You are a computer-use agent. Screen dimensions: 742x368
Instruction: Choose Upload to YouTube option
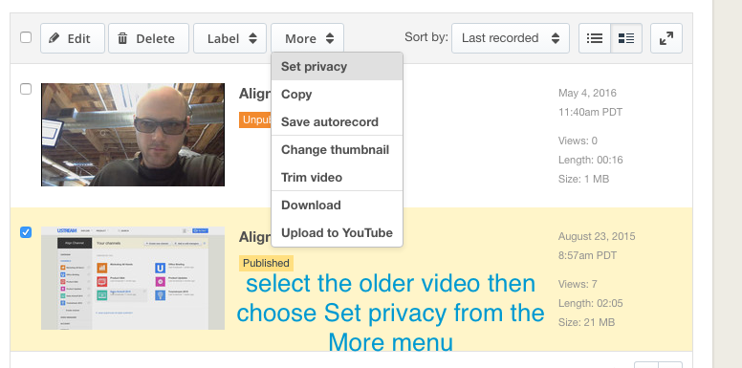click(337, 232)
